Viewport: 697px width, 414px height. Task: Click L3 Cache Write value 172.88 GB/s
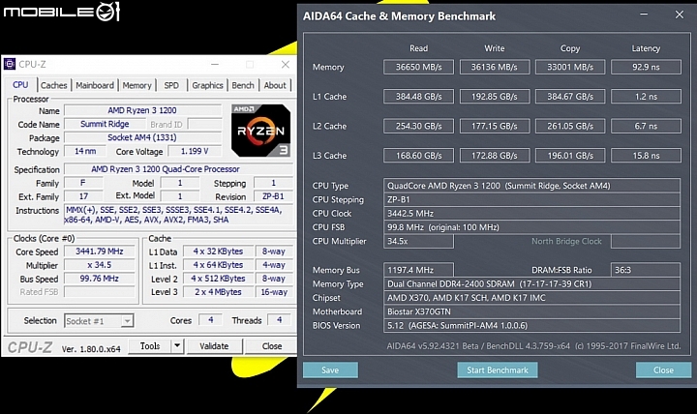[495, 156]
